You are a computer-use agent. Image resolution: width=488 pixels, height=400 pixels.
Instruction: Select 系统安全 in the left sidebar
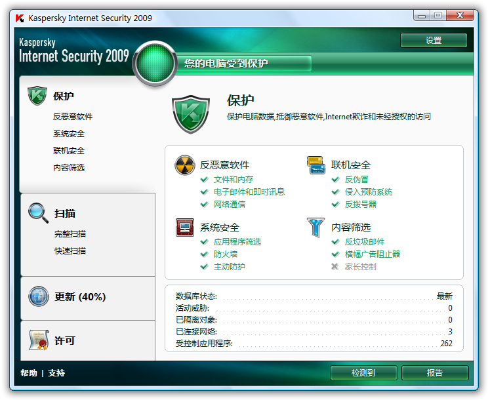[69, 133]
